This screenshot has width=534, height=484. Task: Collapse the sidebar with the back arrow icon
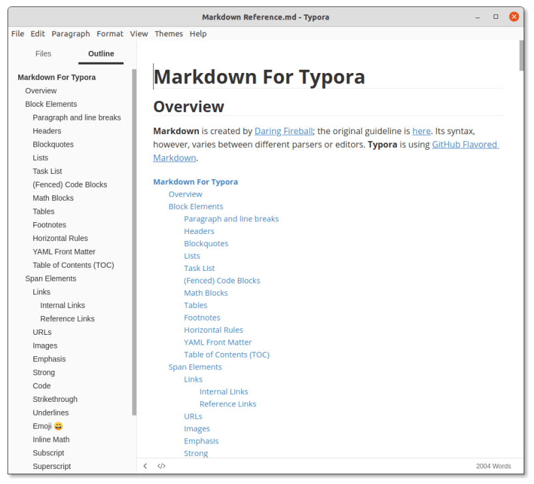click(x=145, y=466)
